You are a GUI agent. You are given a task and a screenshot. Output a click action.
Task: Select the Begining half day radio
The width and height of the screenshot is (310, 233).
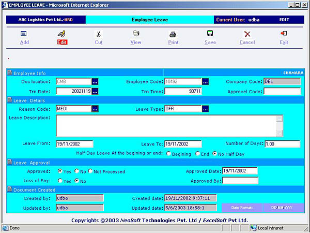[x=168, y=153]
